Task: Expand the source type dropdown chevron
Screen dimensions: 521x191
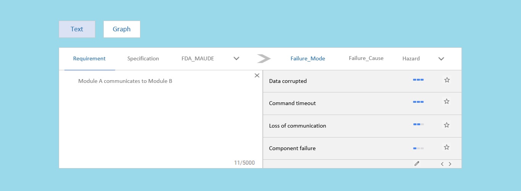Action: click(236, 59)
